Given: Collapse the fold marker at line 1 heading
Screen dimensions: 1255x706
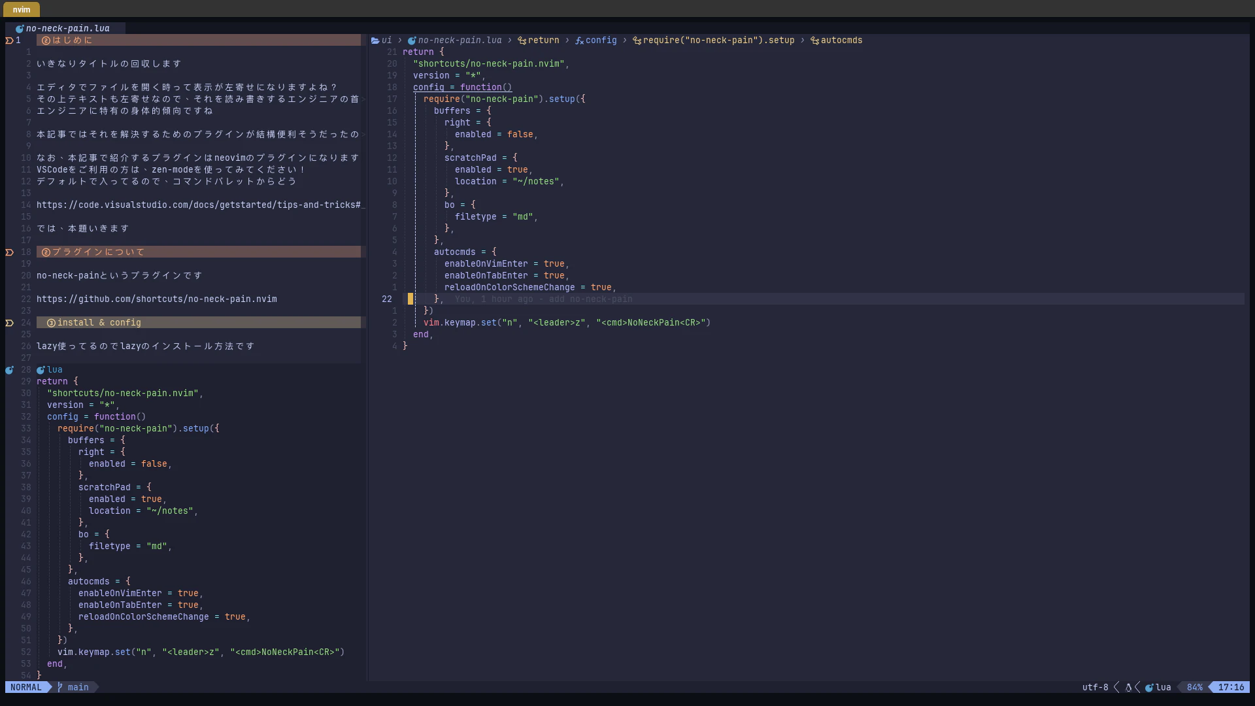Looking at the screenshot, I should point(9,41).
